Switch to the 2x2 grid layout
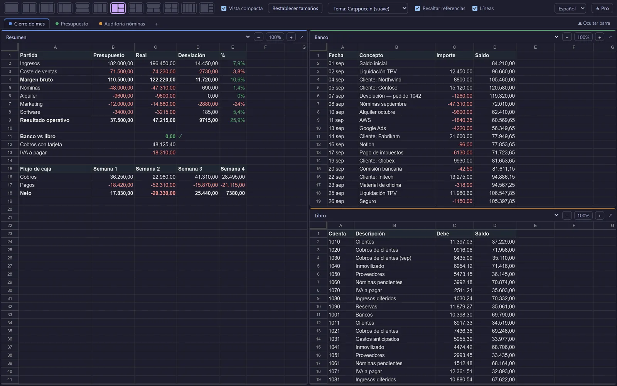This screenshot has height=386, width=617. pyautogui.click(x=171, y=8)
